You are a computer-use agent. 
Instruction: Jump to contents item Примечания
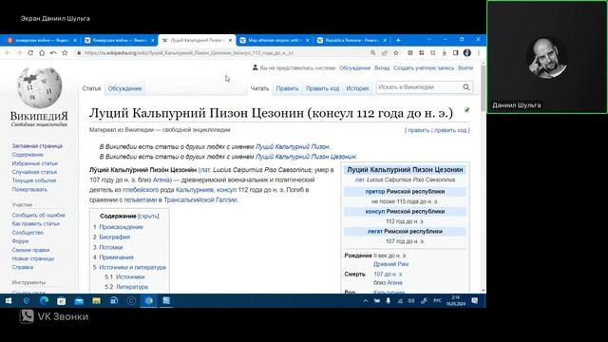pos(116,257)
